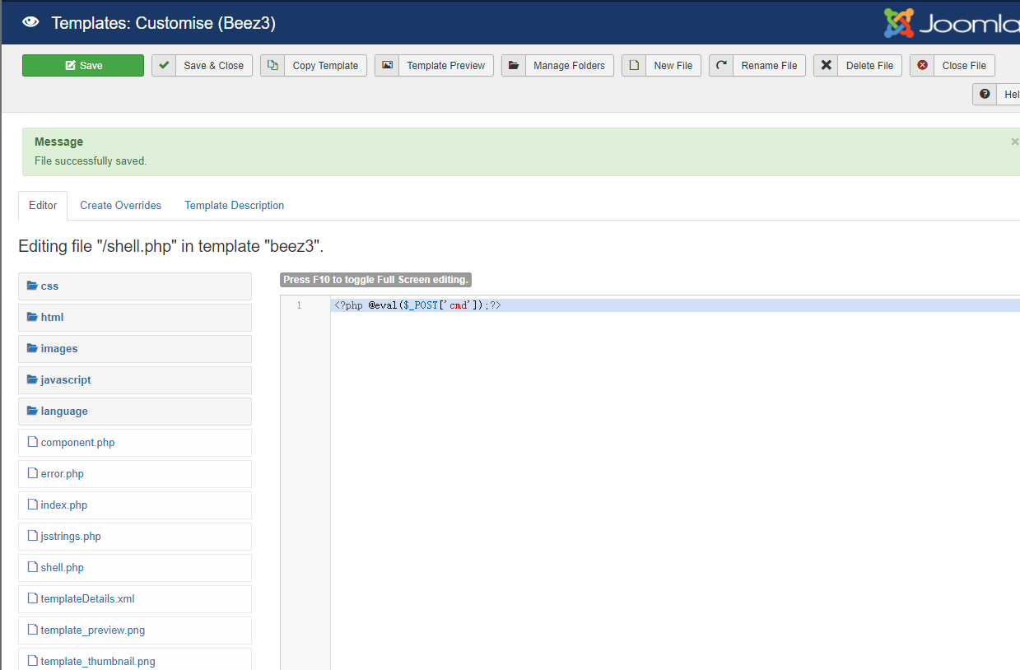1020x670 pixels.
Task: Open Manage Folders dialog
Action: point(557,66)
